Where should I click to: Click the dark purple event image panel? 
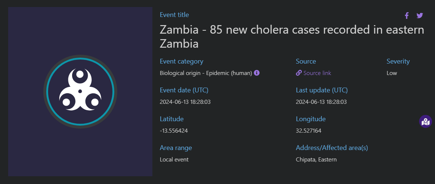(x=80, y=92)
